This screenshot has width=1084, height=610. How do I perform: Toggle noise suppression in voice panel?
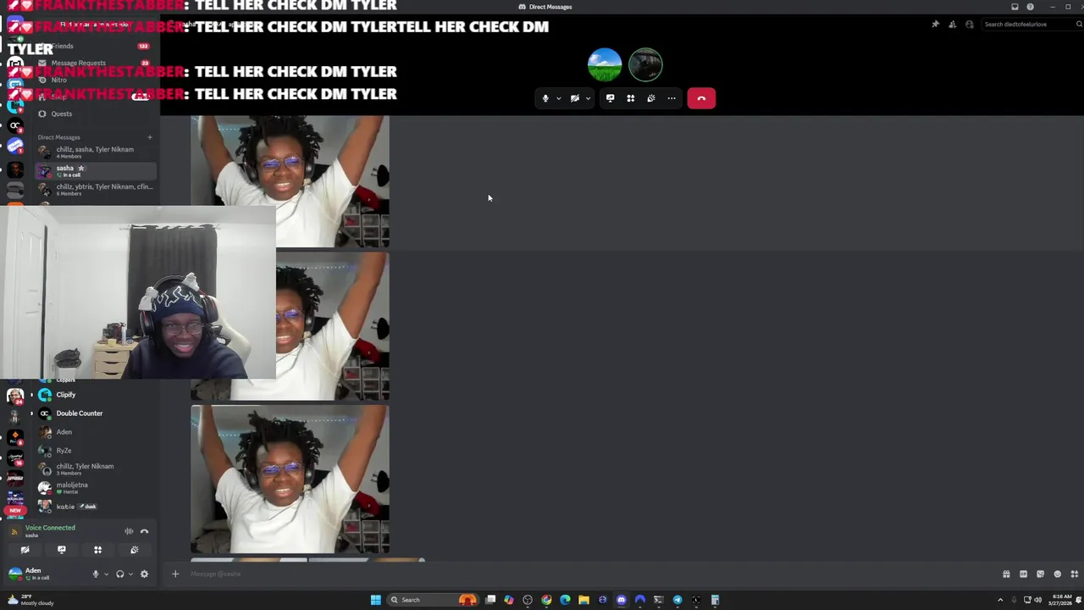pos(129,531)
